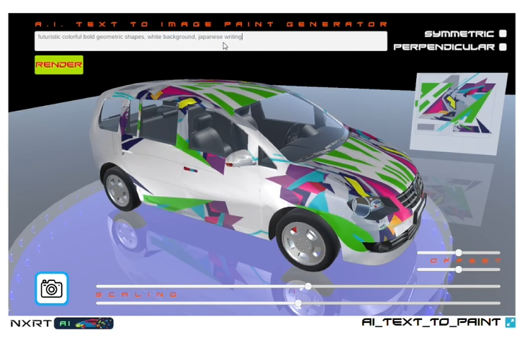Screen dimensions: 525x348
Task: Click the AI_TEXT_TO_PAINT title label
Action: tap(431, 322)
